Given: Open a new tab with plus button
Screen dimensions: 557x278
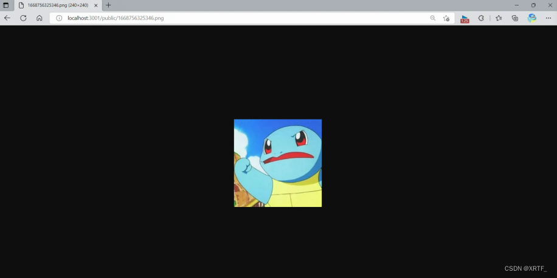Looking at the screenshot, I should [x=108, y=5].
